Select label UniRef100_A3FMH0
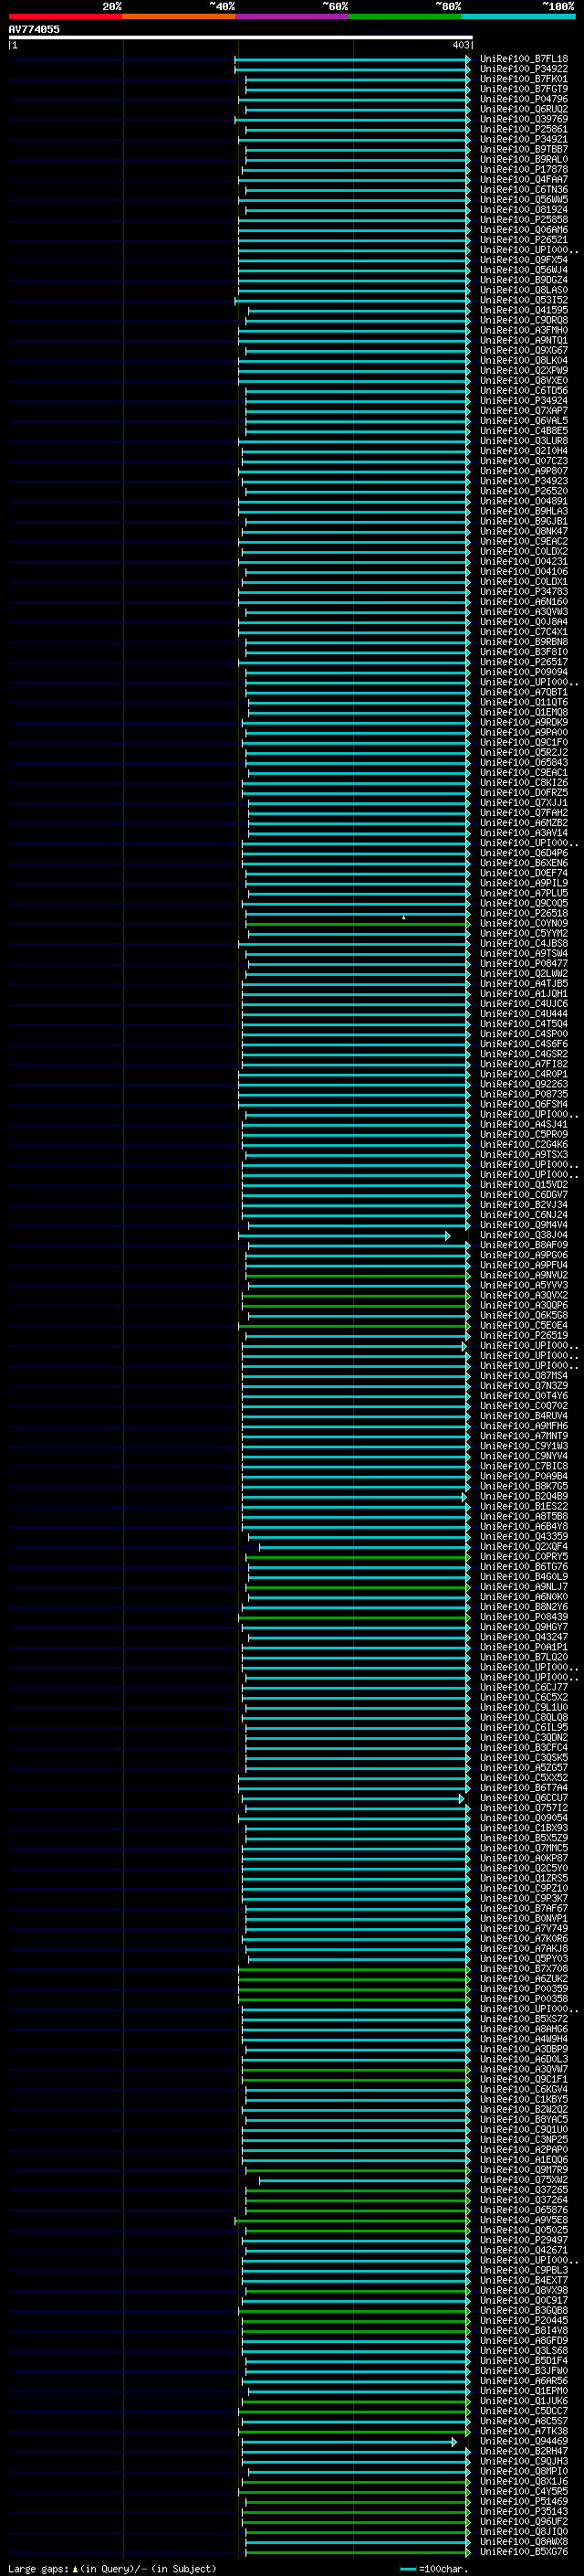Screen dimensions: 584x2576 point(523,330)
